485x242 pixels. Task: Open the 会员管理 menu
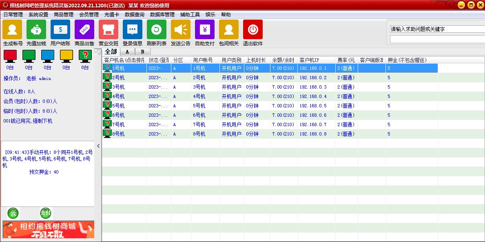pyautogui.click(x=89, y=15)
